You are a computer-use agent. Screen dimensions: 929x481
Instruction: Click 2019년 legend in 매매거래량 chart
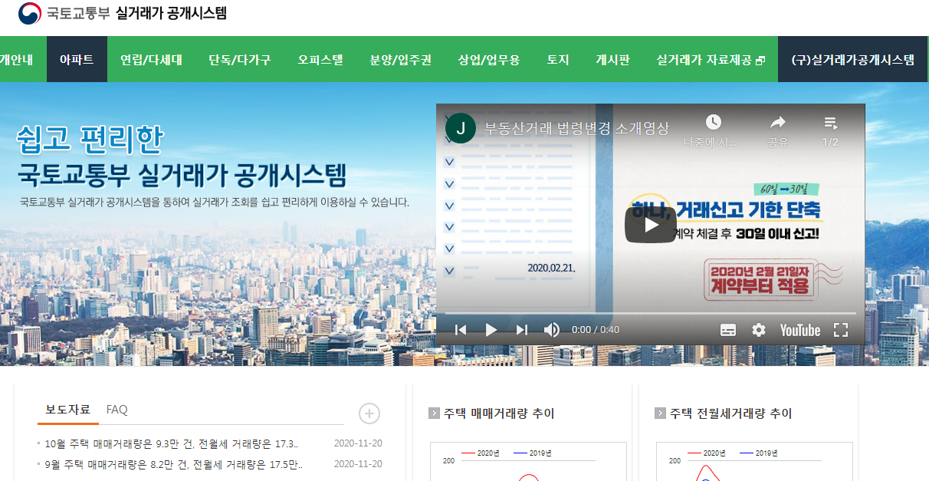[x=532, y=453]
